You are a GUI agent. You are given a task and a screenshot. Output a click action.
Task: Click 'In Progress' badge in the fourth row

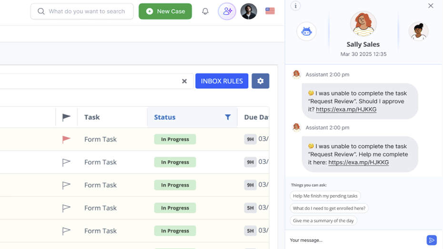click(175, 208)
